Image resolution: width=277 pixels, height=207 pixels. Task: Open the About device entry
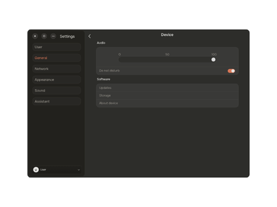[x=167, y=103]
